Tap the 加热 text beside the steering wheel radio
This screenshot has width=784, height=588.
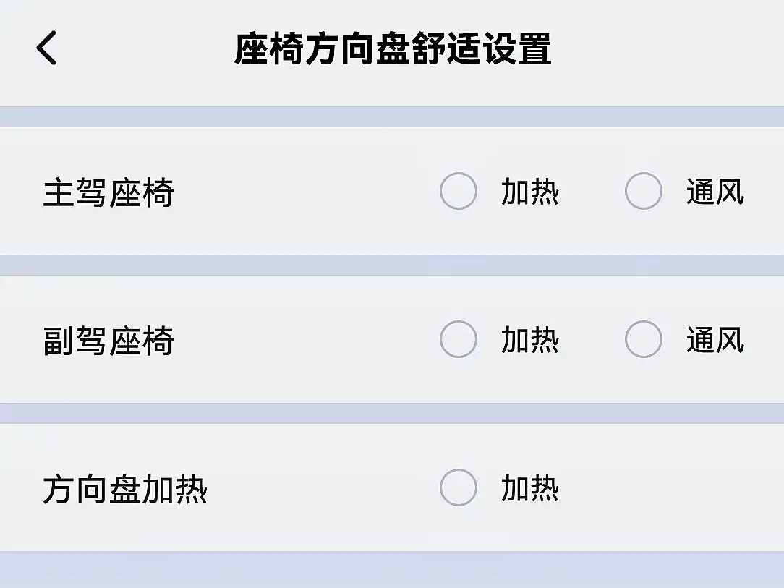[x=530, y=490]
